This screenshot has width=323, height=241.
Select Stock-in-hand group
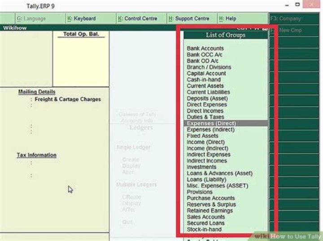click(x=204, y=229)
